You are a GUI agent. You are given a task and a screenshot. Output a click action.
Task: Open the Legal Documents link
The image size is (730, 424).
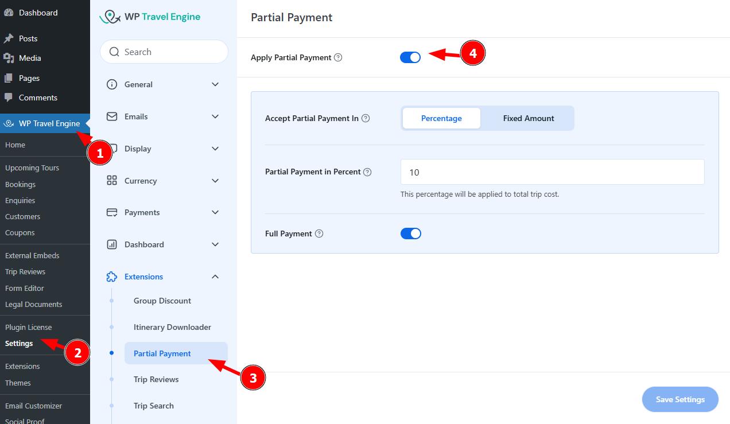[x=34, y=304]
